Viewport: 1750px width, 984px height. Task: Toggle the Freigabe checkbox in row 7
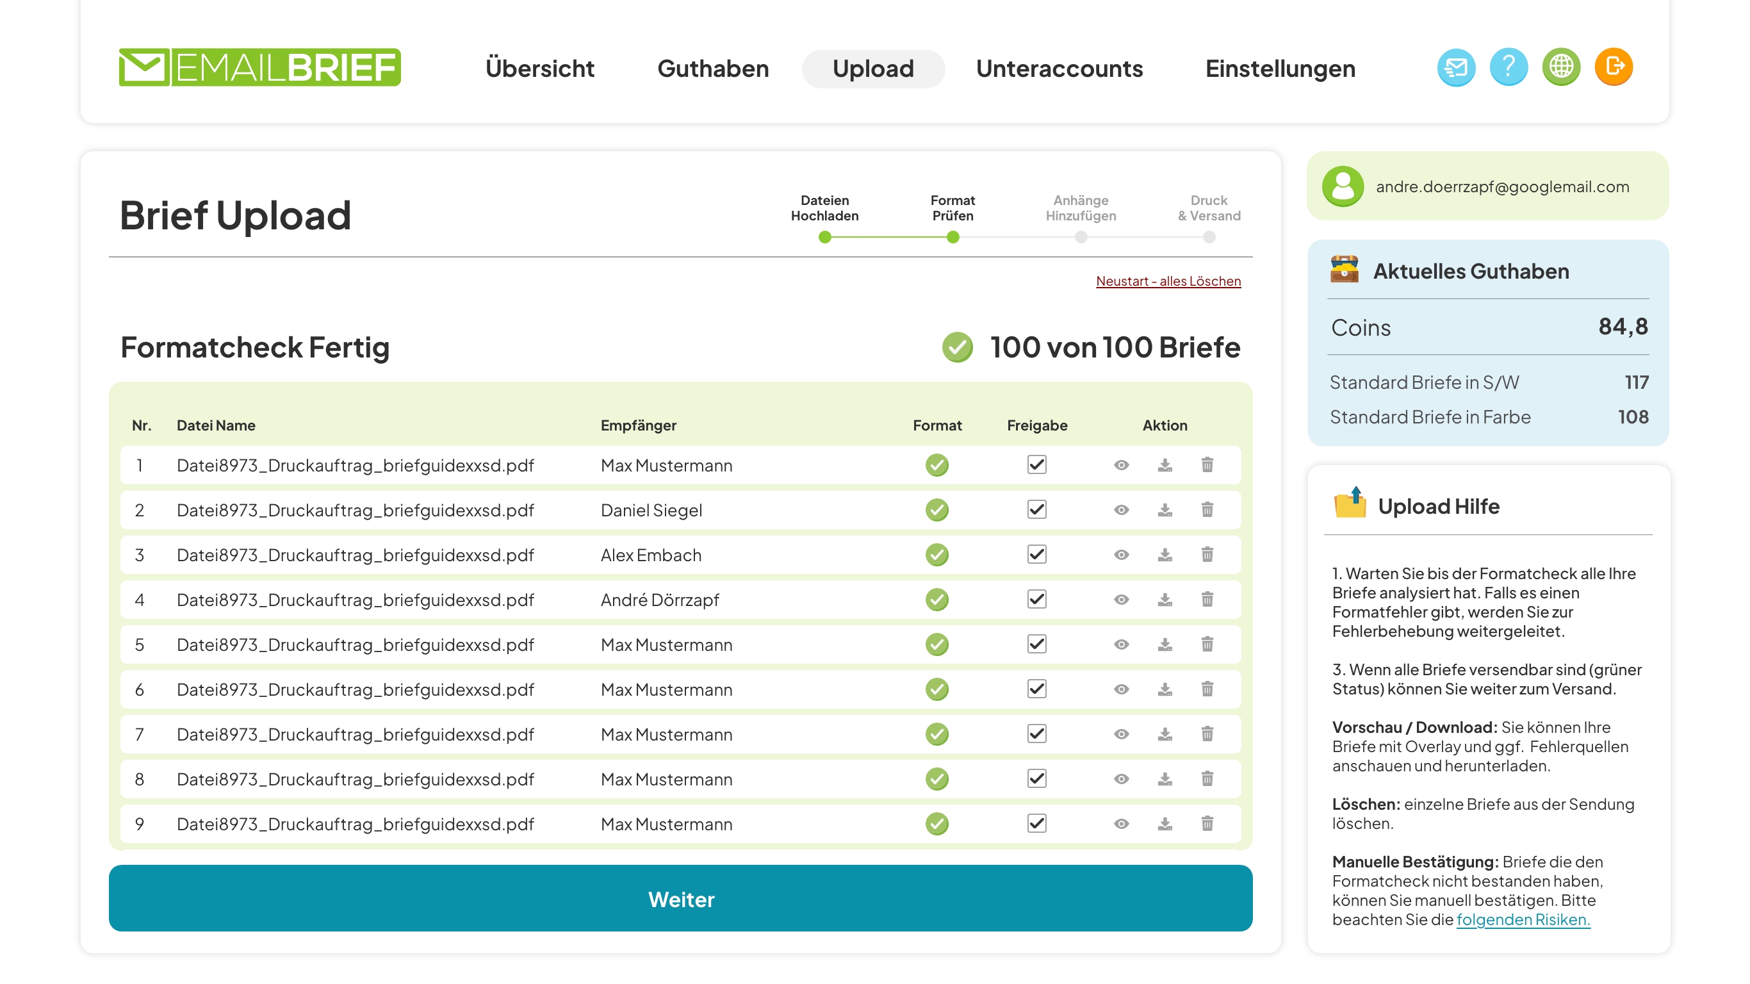(x=1036, y=734)
